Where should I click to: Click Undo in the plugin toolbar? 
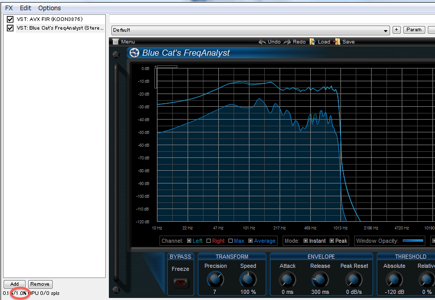[x=274, y=41]
